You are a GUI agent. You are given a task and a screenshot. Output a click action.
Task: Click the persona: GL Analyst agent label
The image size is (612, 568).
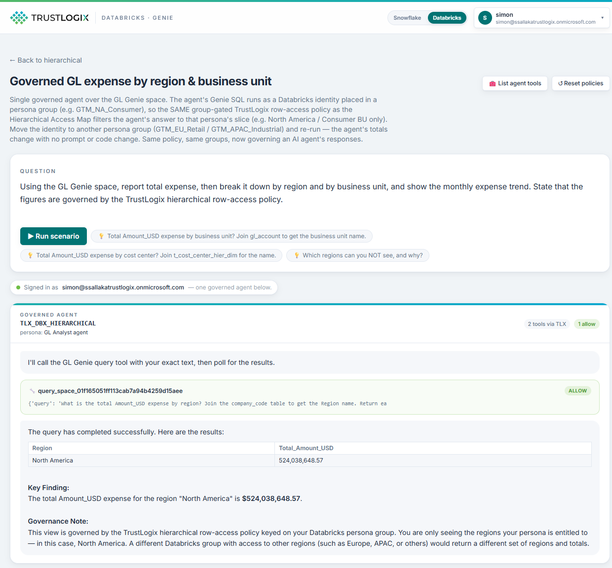(x=54, y=333)
